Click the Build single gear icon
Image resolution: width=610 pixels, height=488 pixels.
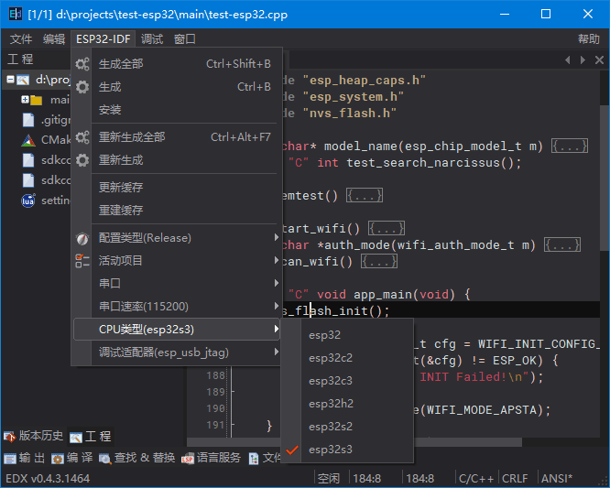point(82,87)
